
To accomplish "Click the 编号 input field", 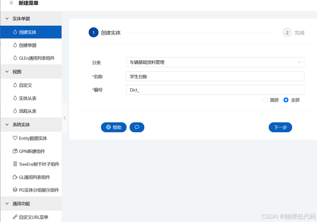I will pyautogui.click(x=215, y=90).
